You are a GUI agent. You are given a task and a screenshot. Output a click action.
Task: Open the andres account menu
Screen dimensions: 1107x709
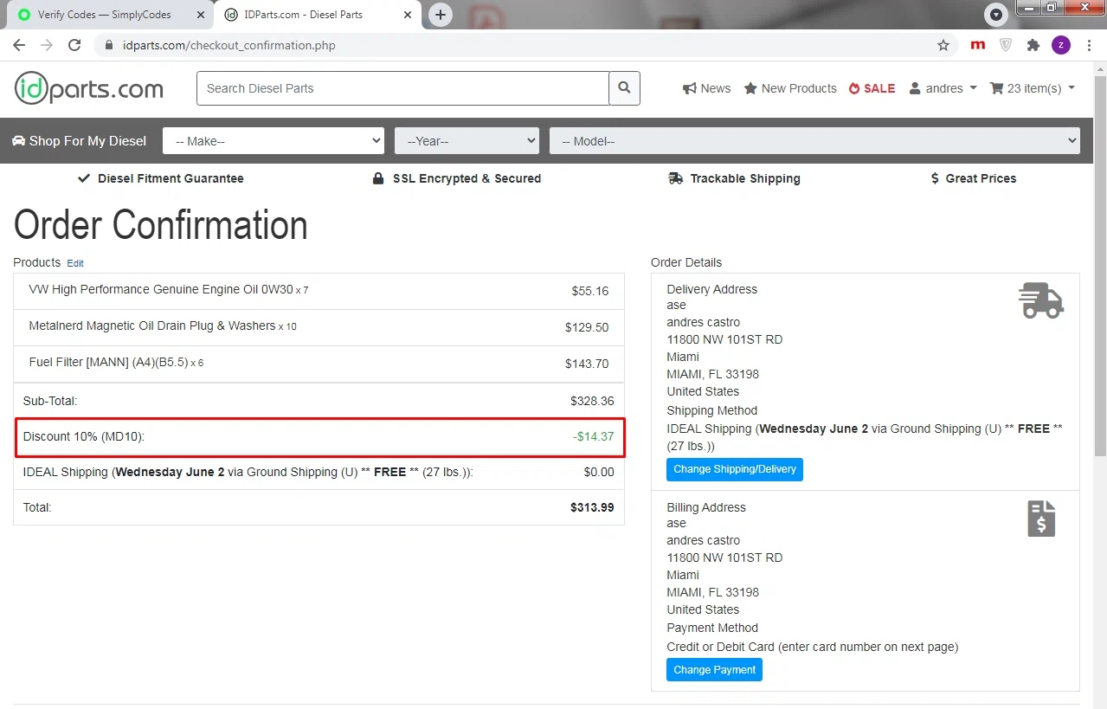tap(943, 88)
